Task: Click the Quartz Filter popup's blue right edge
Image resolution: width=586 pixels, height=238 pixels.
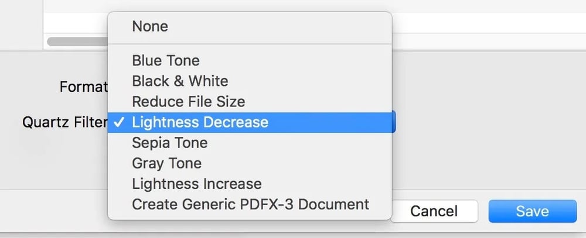Action: pyautogui.click(x=394, y=122)
